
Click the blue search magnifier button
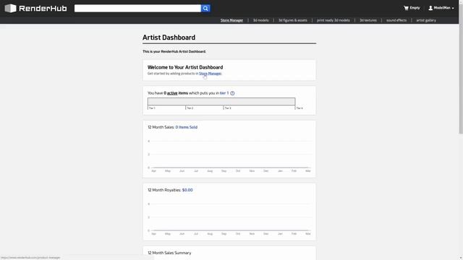coord(205,8)
